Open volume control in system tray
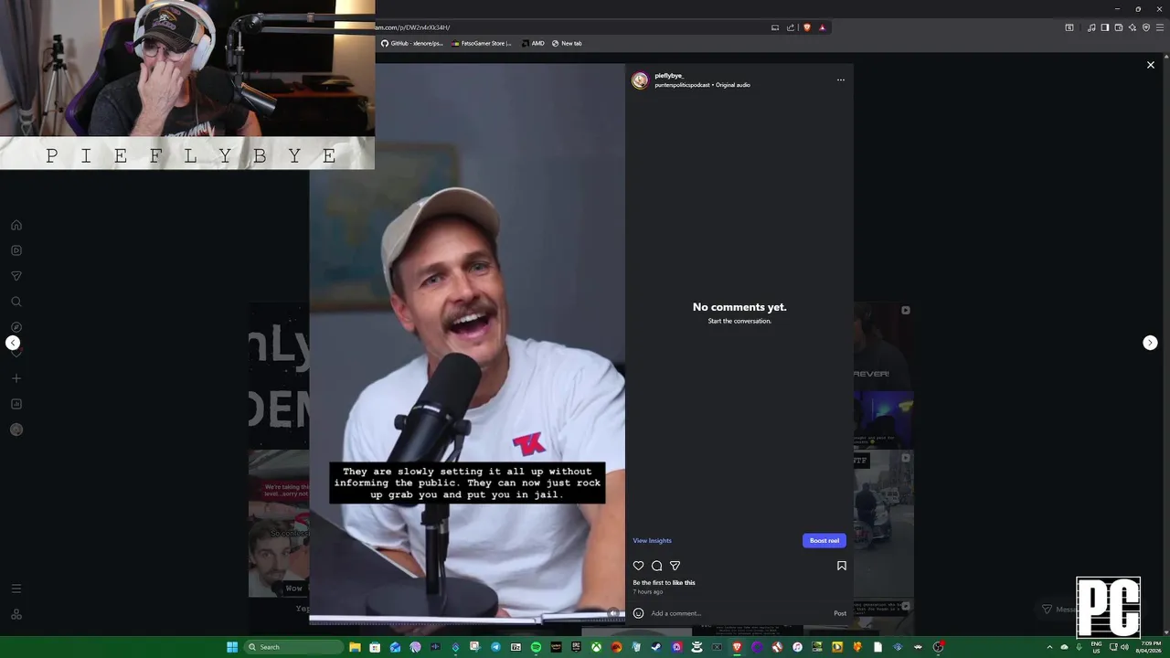This screenshot has width=1170, height=658. tap(1124, 647)
